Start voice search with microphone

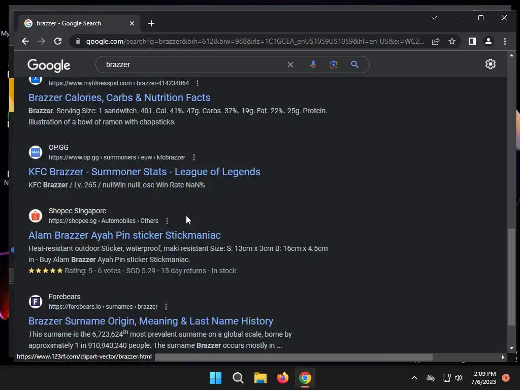point(313,64)
